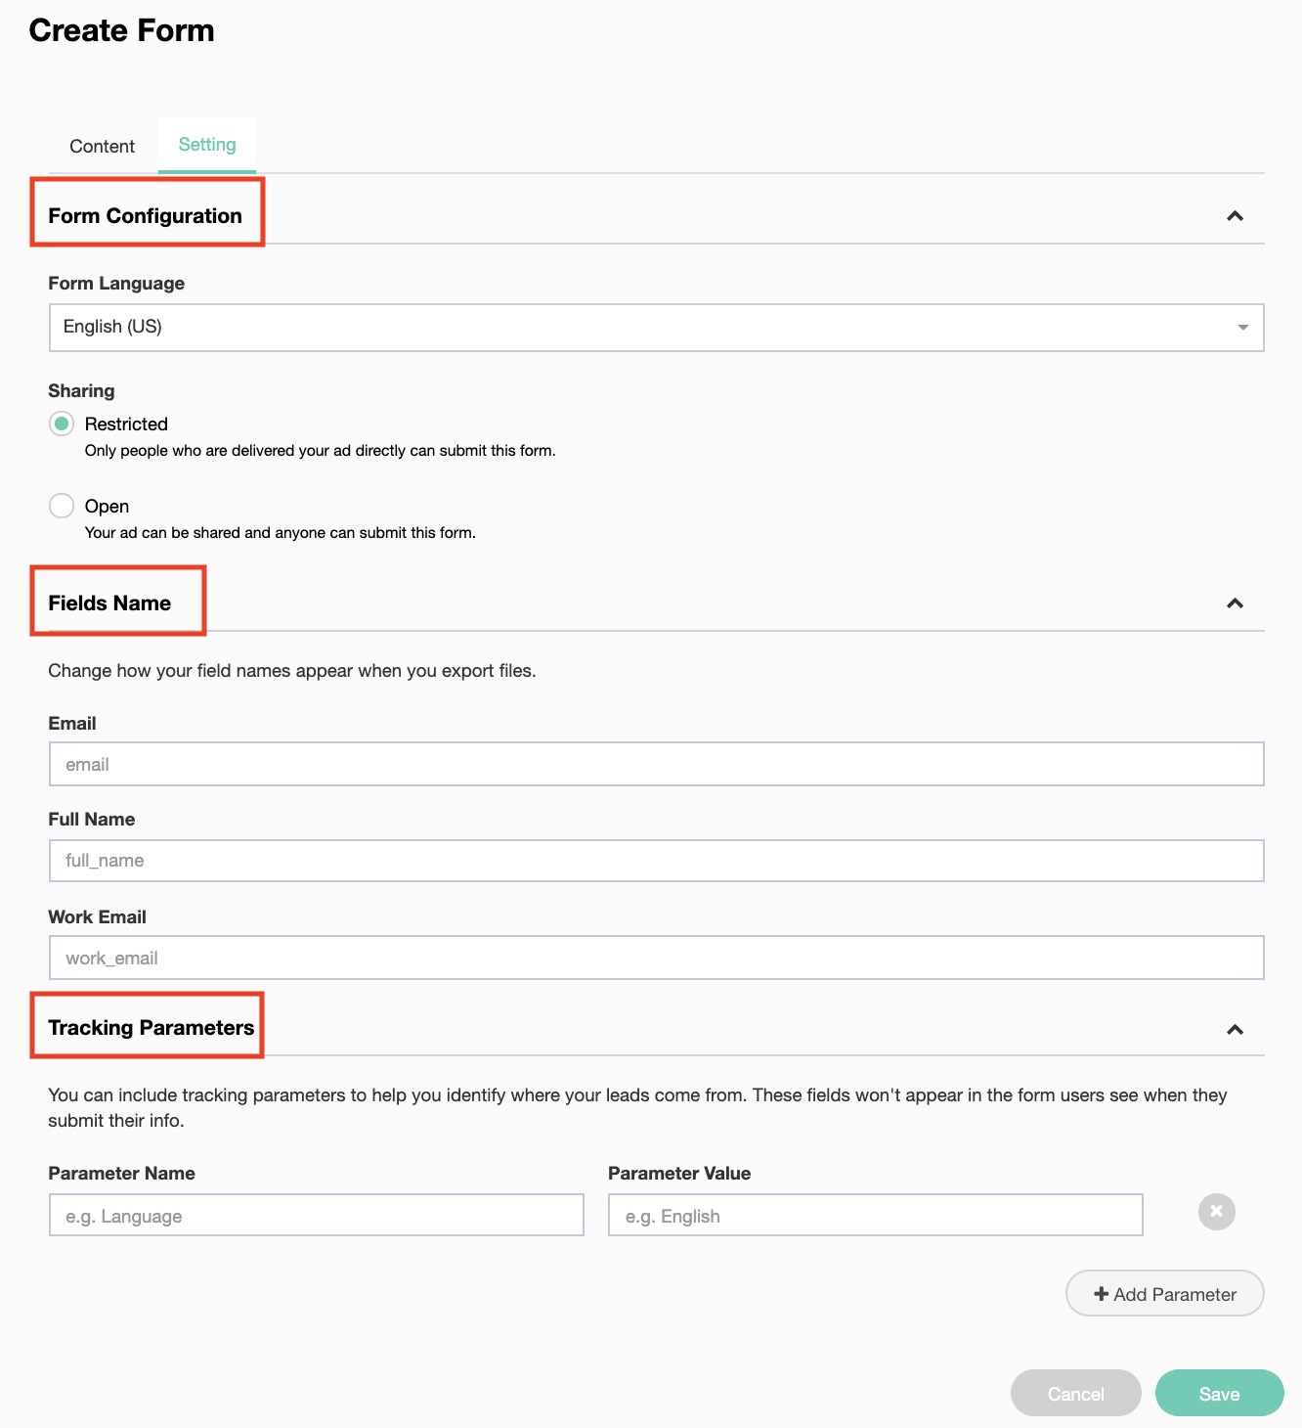
Task: Select the Restricted sharing option
Action: (x=62, y=424)
